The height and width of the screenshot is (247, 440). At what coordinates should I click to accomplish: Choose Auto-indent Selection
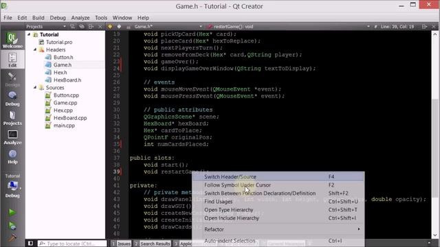click(x=278, y=241)
